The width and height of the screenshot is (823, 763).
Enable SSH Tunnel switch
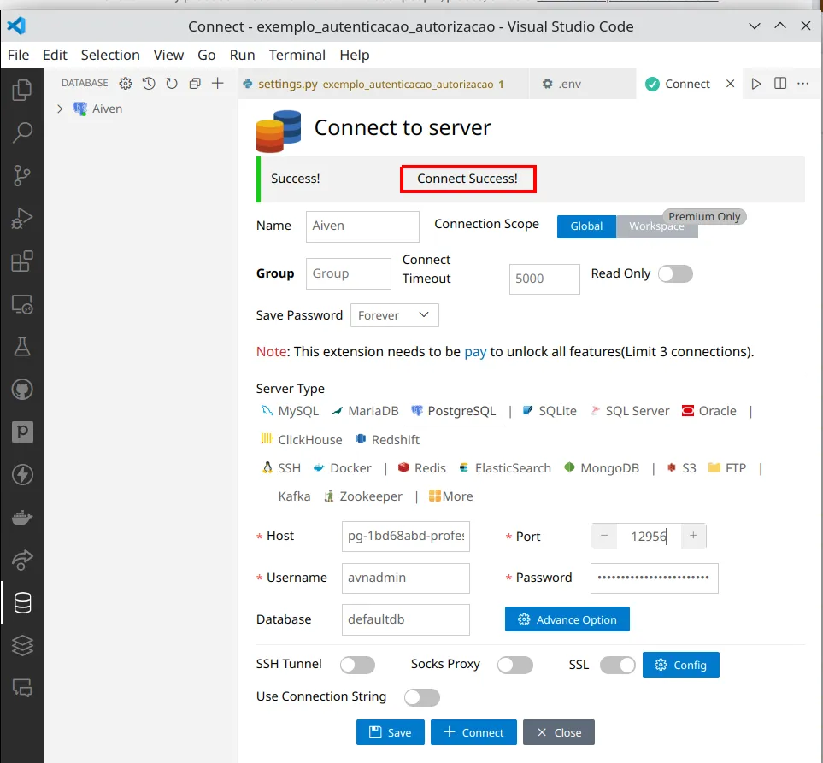tap(357, 665)
